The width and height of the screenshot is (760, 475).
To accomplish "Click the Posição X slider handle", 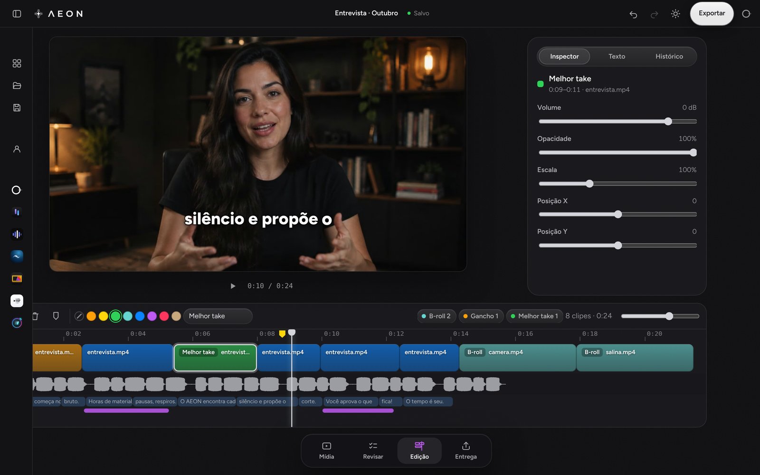I will (618, 215).
